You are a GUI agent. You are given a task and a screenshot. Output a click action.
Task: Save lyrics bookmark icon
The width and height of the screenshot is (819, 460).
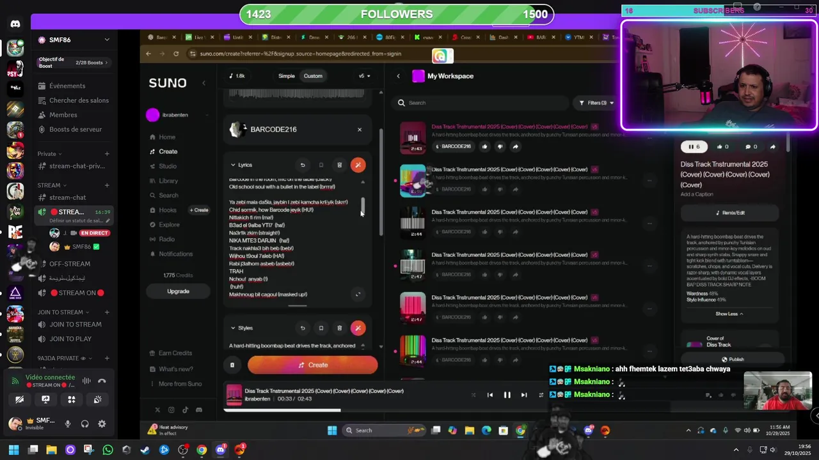click(x=321, y=165)
